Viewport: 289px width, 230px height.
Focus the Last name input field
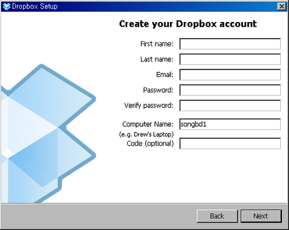230,59
